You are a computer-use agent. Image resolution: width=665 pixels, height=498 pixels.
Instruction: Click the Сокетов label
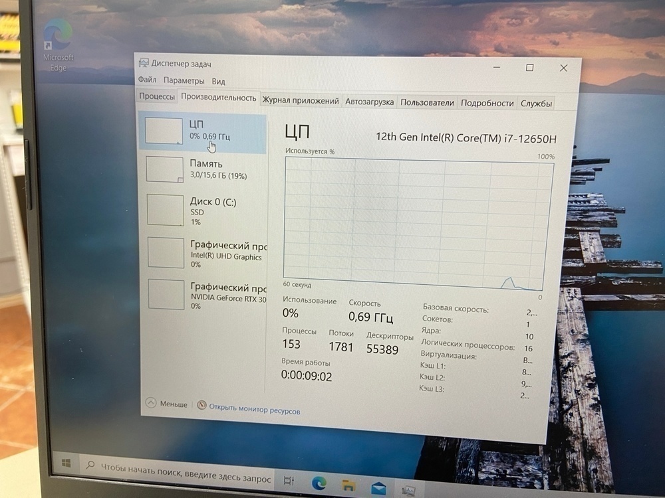(x=438, y=319)
